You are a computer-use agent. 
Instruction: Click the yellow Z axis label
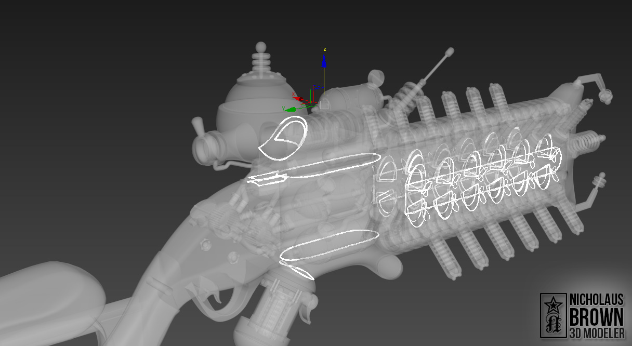(324, 49)
